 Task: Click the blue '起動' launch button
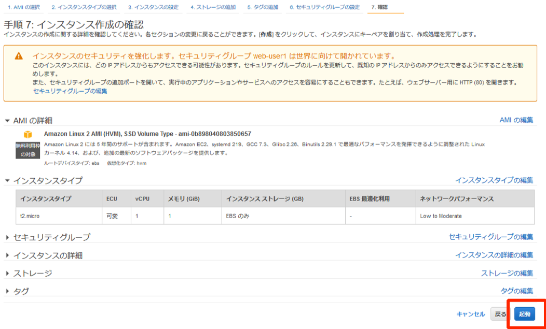coord(524,314)
